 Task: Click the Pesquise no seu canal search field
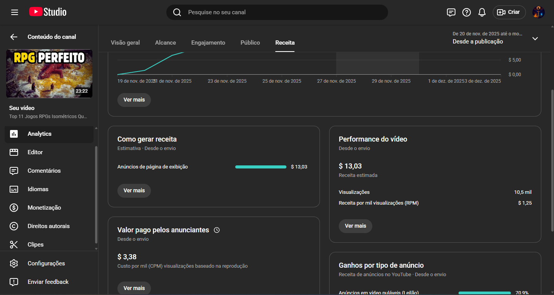pyautogui.click(x=277, y=12)
